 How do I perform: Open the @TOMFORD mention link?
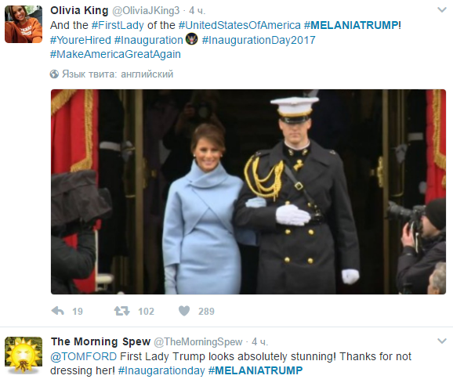tap(84, 356)
